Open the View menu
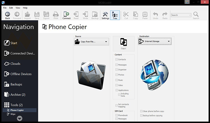The height and width of the screenshot is (123, 210). coord(18,8)
